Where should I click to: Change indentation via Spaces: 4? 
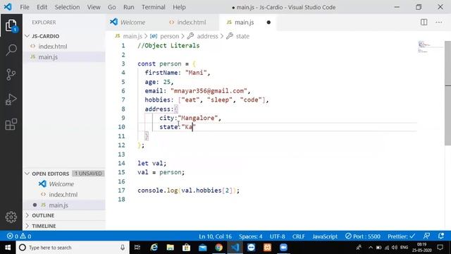251,236
